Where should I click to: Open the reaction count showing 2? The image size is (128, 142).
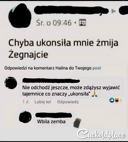[x=121, y=100]
